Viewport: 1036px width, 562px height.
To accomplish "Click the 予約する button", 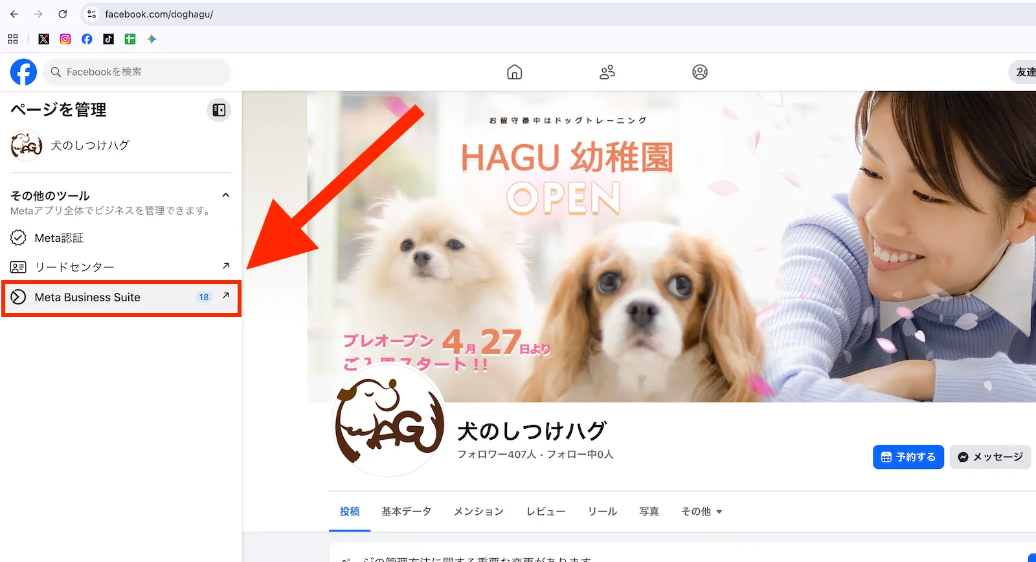I will pos(908,457).
